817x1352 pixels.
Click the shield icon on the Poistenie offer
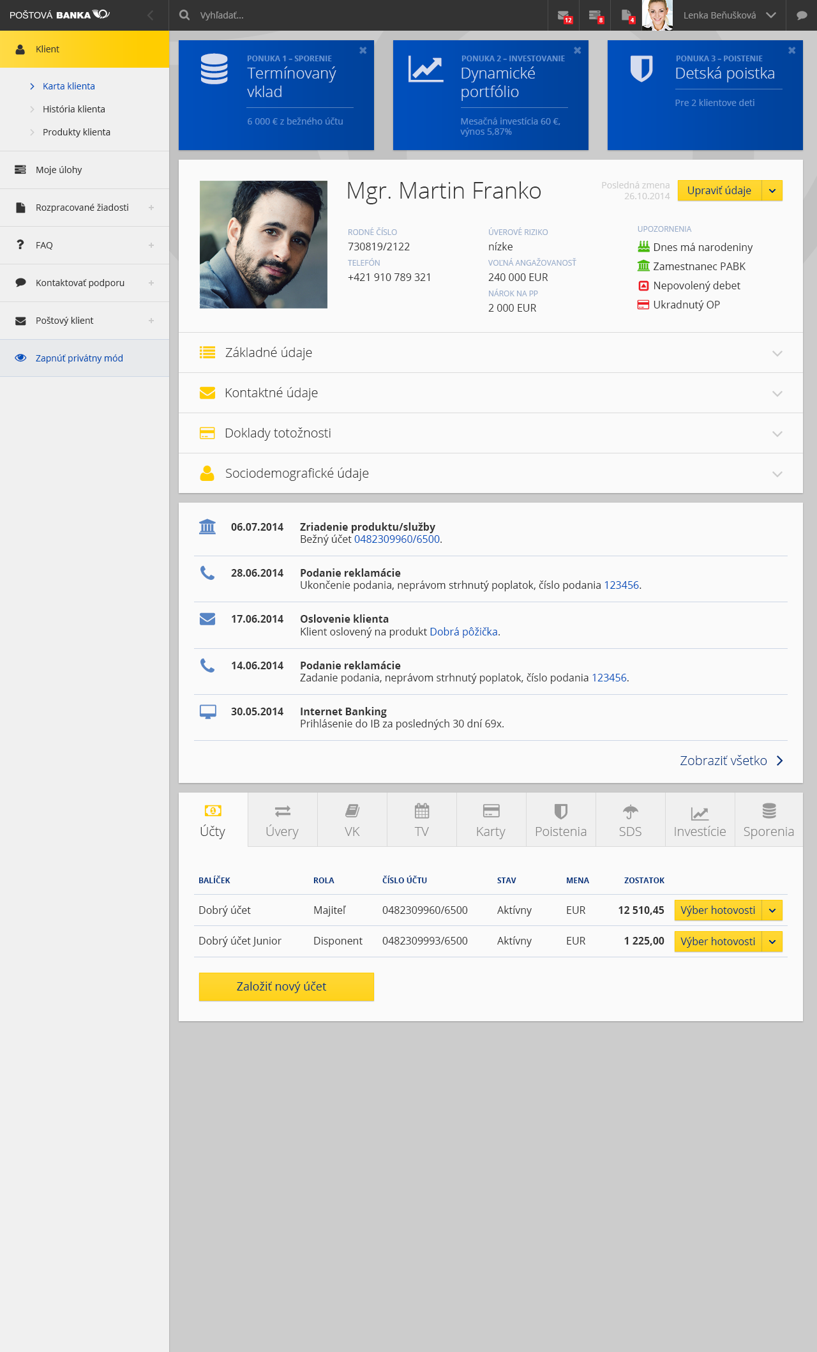coord(641,69)
